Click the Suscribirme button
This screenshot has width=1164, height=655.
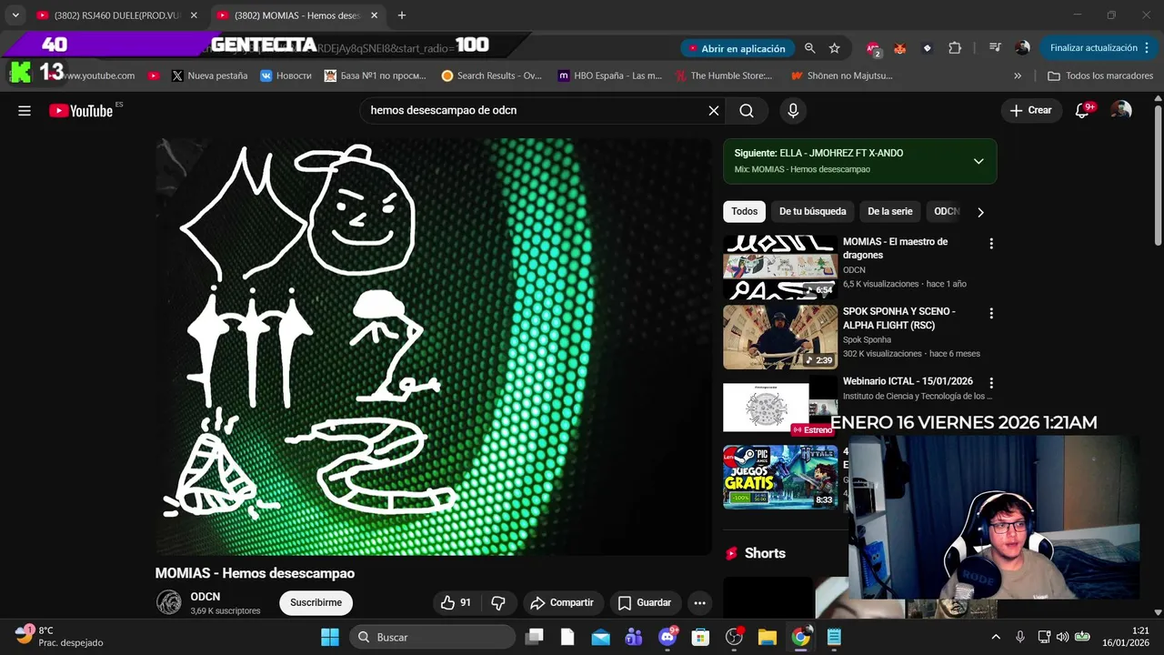tap(316, 602)
